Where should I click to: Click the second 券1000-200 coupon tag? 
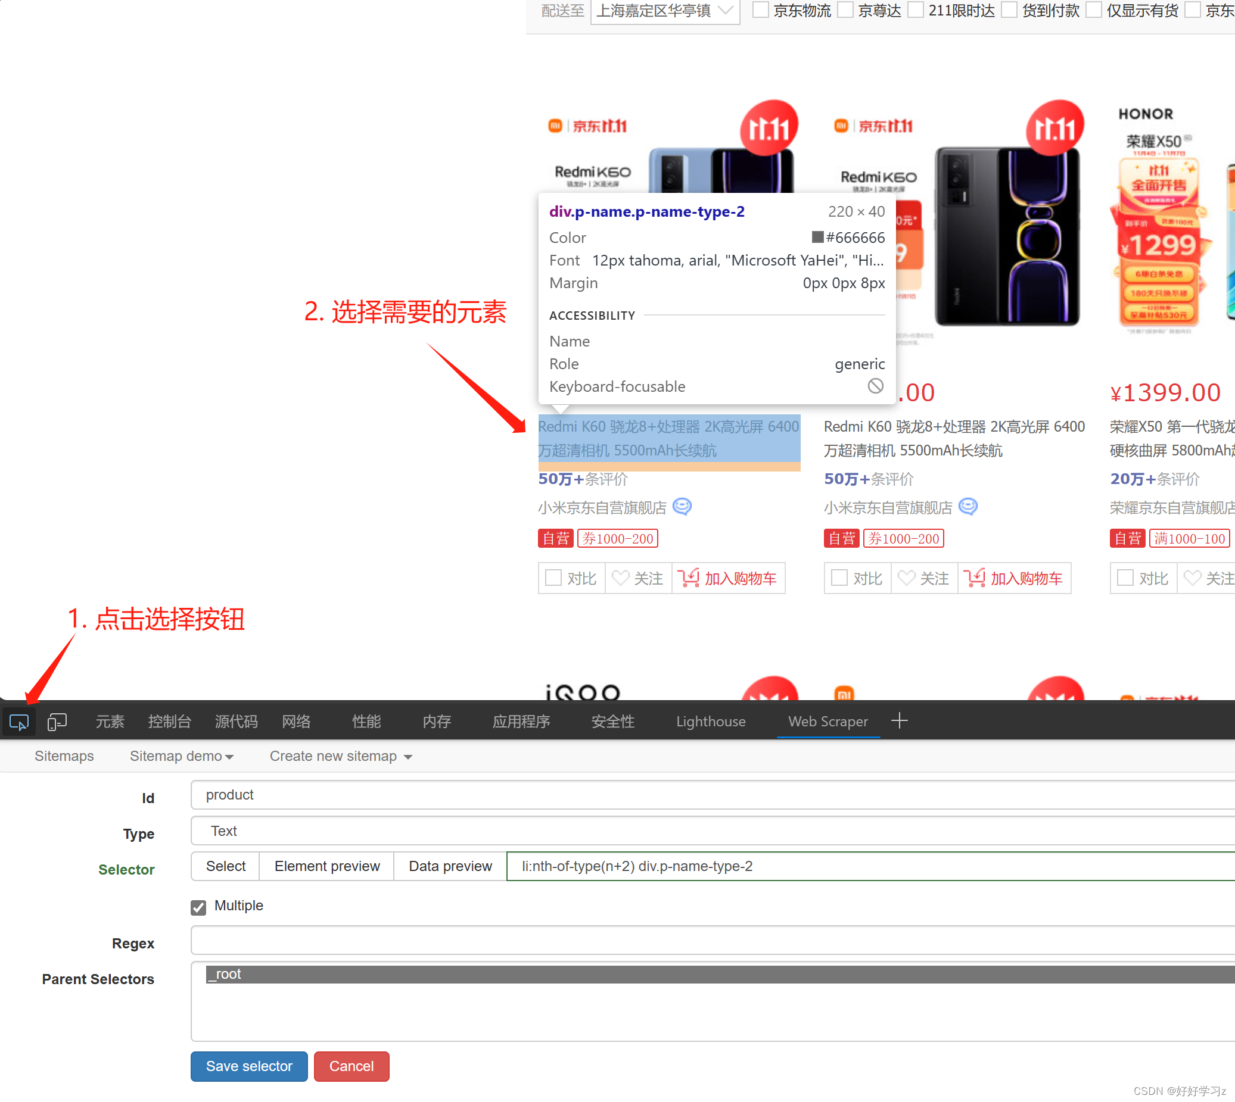(x=904, y=538)
